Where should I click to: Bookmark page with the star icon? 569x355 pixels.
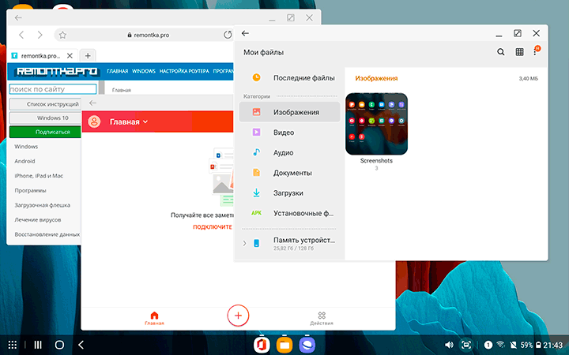pos(62,35)
